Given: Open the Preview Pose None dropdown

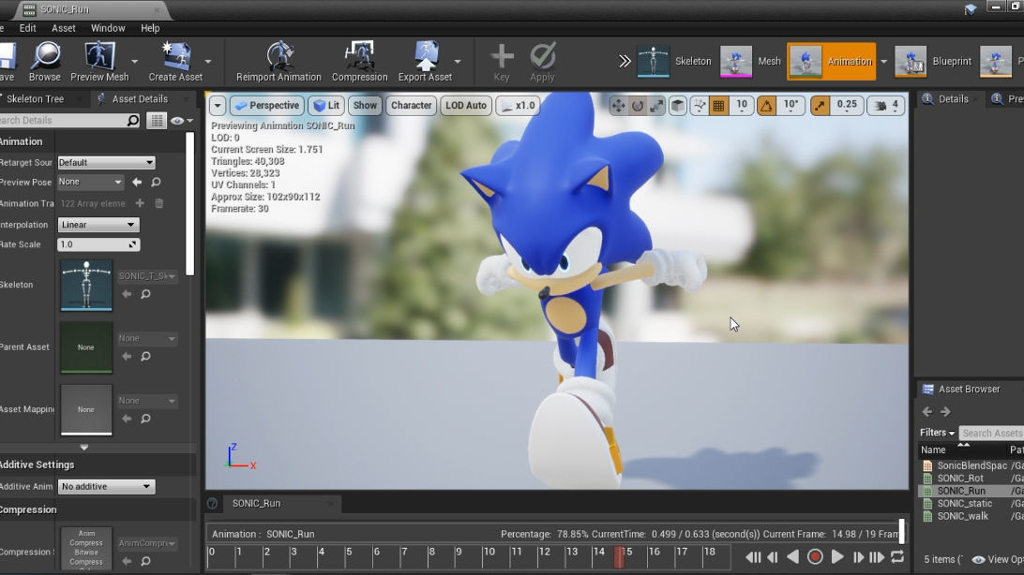Looking at the screenshot, I should tap(90, 182).
